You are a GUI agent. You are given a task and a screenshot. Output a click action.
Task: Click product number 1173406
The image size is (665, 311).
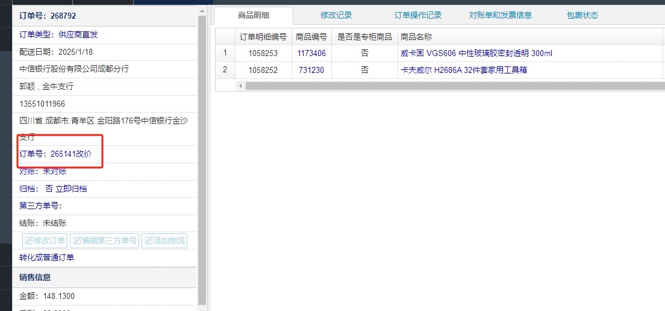[311, 54]
